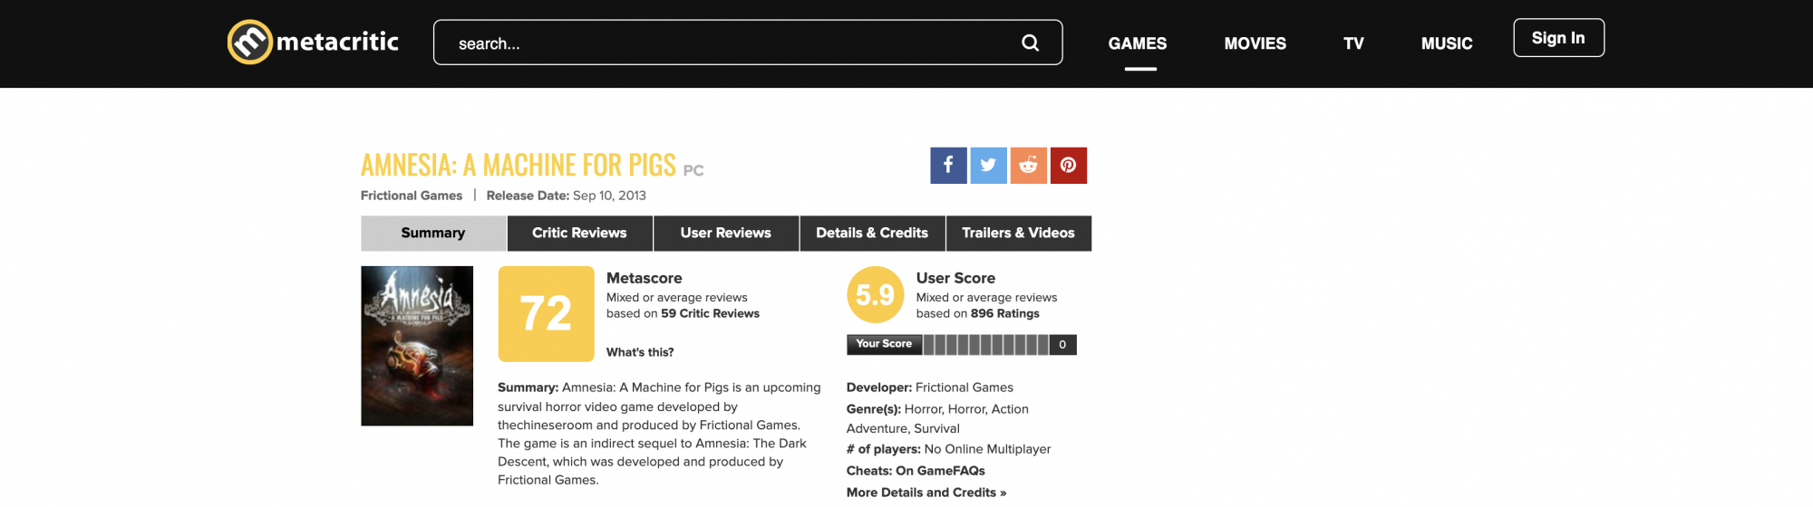This screenshot has height=507, width=1813.
Task: Click the User Score heading text
Action: (955, 278)
